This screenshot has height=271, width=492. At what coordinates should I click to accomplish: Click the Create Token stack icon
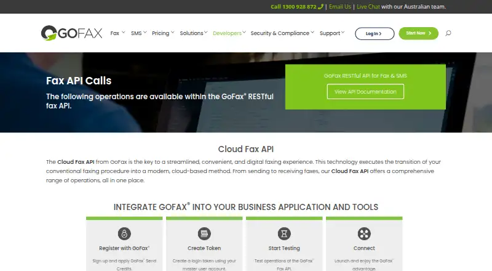pos(204,233)
